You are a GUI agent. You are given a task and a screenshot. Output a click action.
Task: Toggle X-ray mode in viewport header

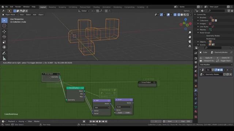pos(175,15)
